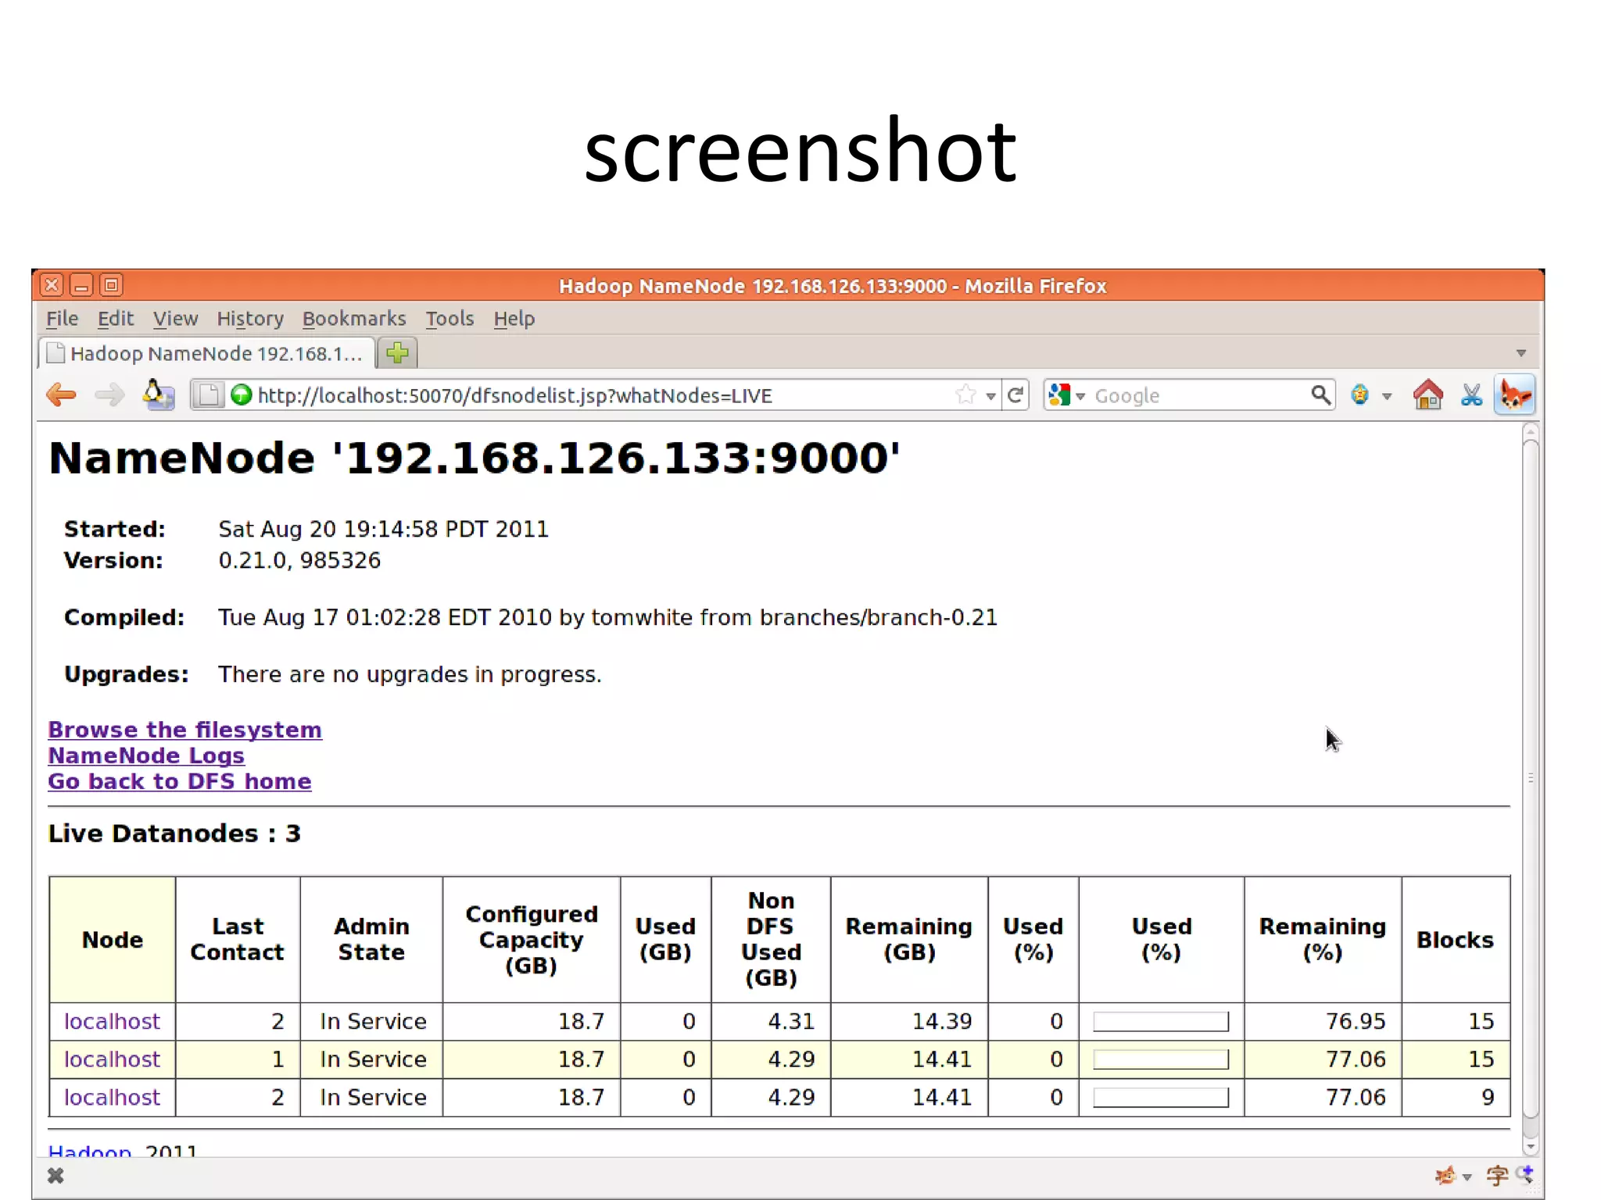Click the penguin icon beside the forward arrow
1601x1200 pixels.
point(159,395)
